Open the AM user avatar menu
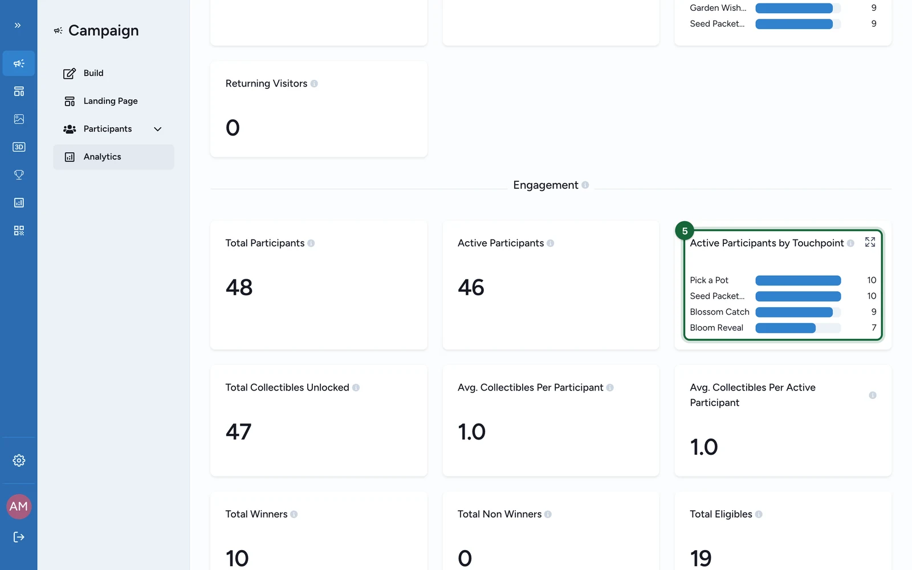 [19, 507]
